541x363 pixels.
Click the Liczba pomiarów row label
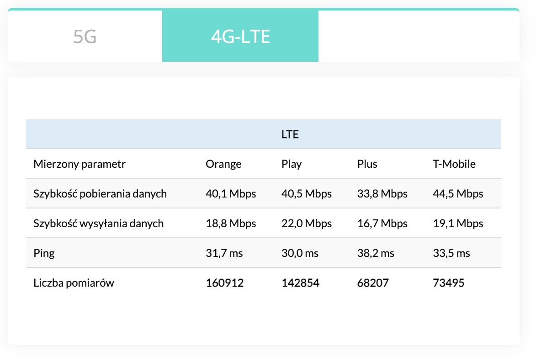coord(74,283)
